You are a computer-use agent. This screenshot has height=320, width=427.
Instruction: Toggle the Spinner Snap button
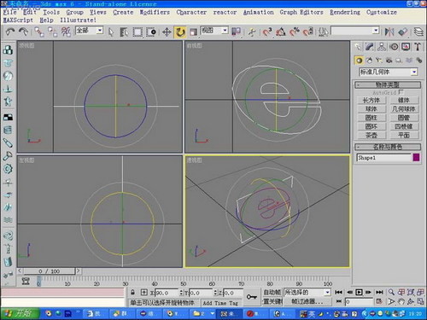[307, 32]
